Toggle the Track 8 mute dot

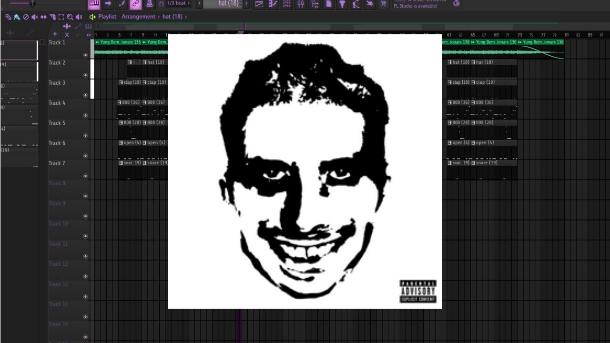pyautogui.click(x=86, y=196)
